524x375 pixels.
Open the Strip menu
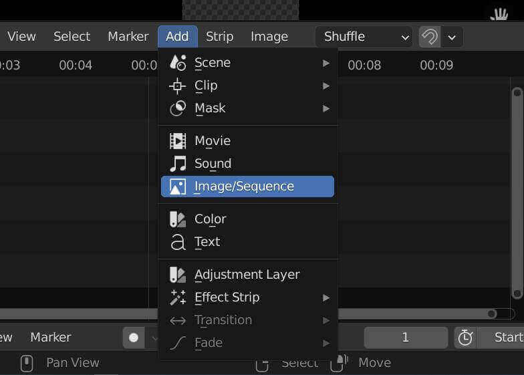pyautogui.click(x=219, y=37)
